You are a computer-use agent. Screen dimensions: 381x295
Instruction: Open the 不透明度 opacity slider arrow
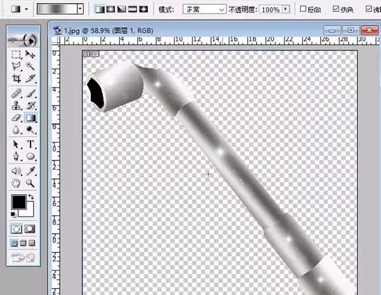click(286, 10)
